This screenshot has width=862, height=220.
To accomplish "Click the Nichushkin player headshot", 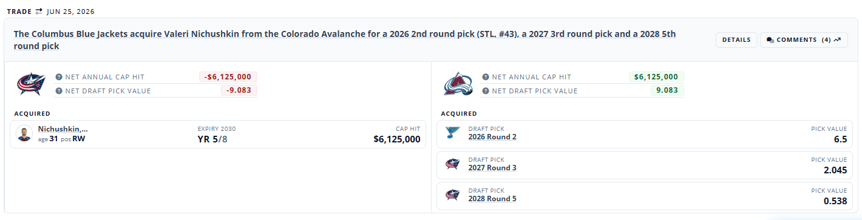I will 24,134.
